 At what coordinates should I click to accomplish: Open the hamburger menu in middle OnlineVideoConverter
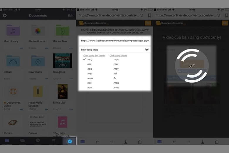coord(148,23)
